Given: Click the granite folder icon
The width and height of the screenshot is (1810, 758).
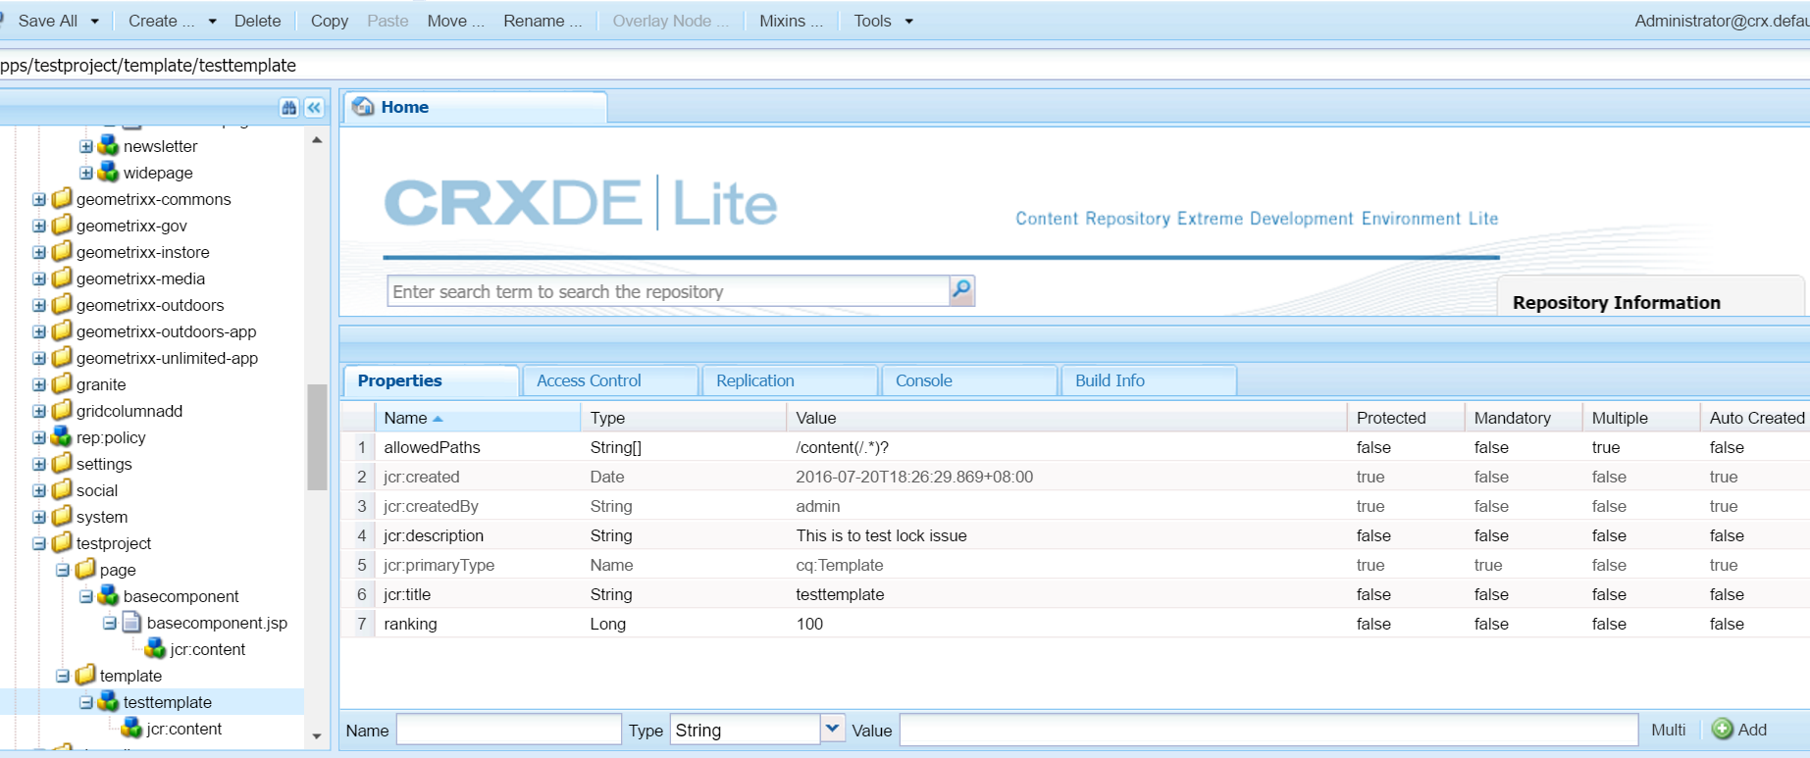Looking at the screenshot, I should tap(62, 384).
